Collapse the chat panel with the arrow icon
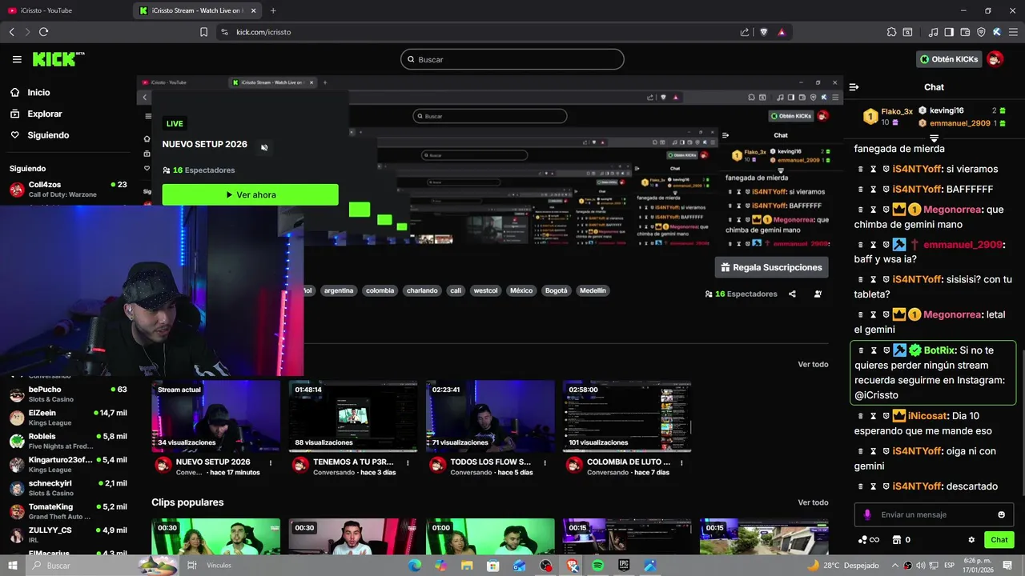1025x576 pixels. [854, 87]
